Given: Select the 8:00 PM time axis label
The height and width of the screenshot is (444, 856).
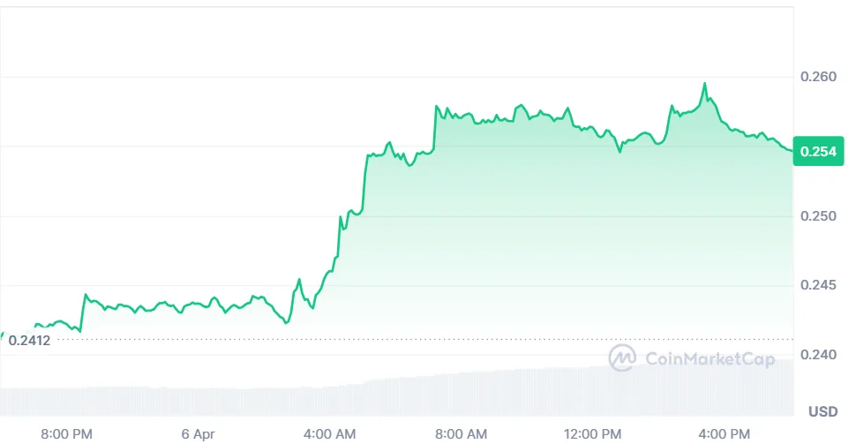Looking at the screenshot, I should (66, 433).
